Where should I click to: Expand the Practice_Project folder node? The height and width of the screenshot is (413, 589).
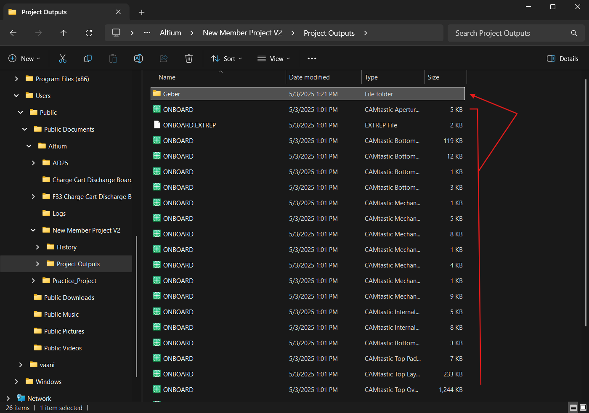coord(33,281)
